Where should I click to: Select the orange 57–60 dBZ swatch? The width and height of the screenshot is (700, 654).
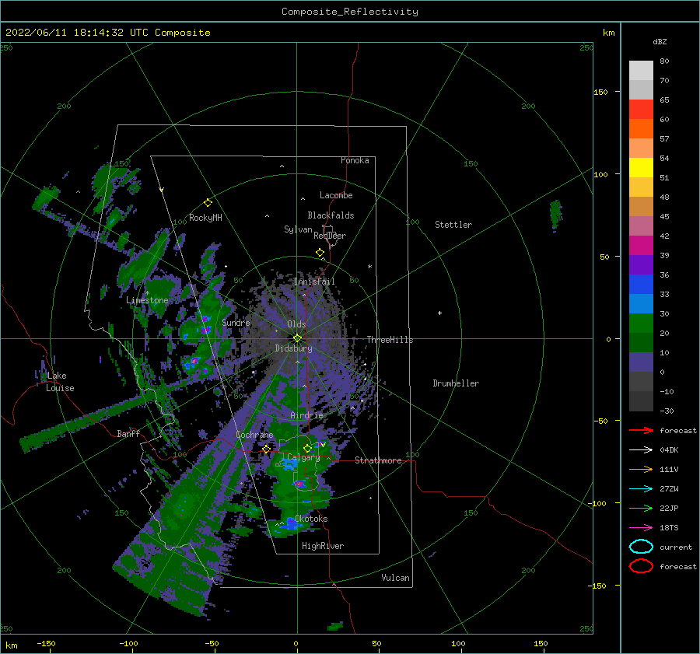click(x=641, y=129)
